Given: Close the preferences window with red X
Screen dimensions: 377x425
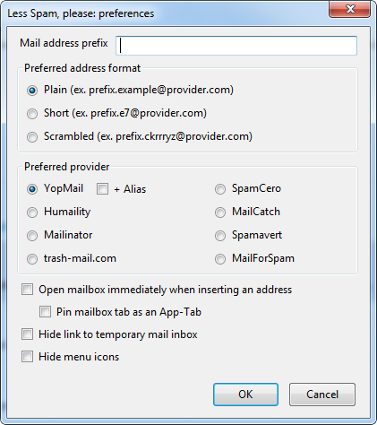Looking at the screenshot, I should click(350, 9).
